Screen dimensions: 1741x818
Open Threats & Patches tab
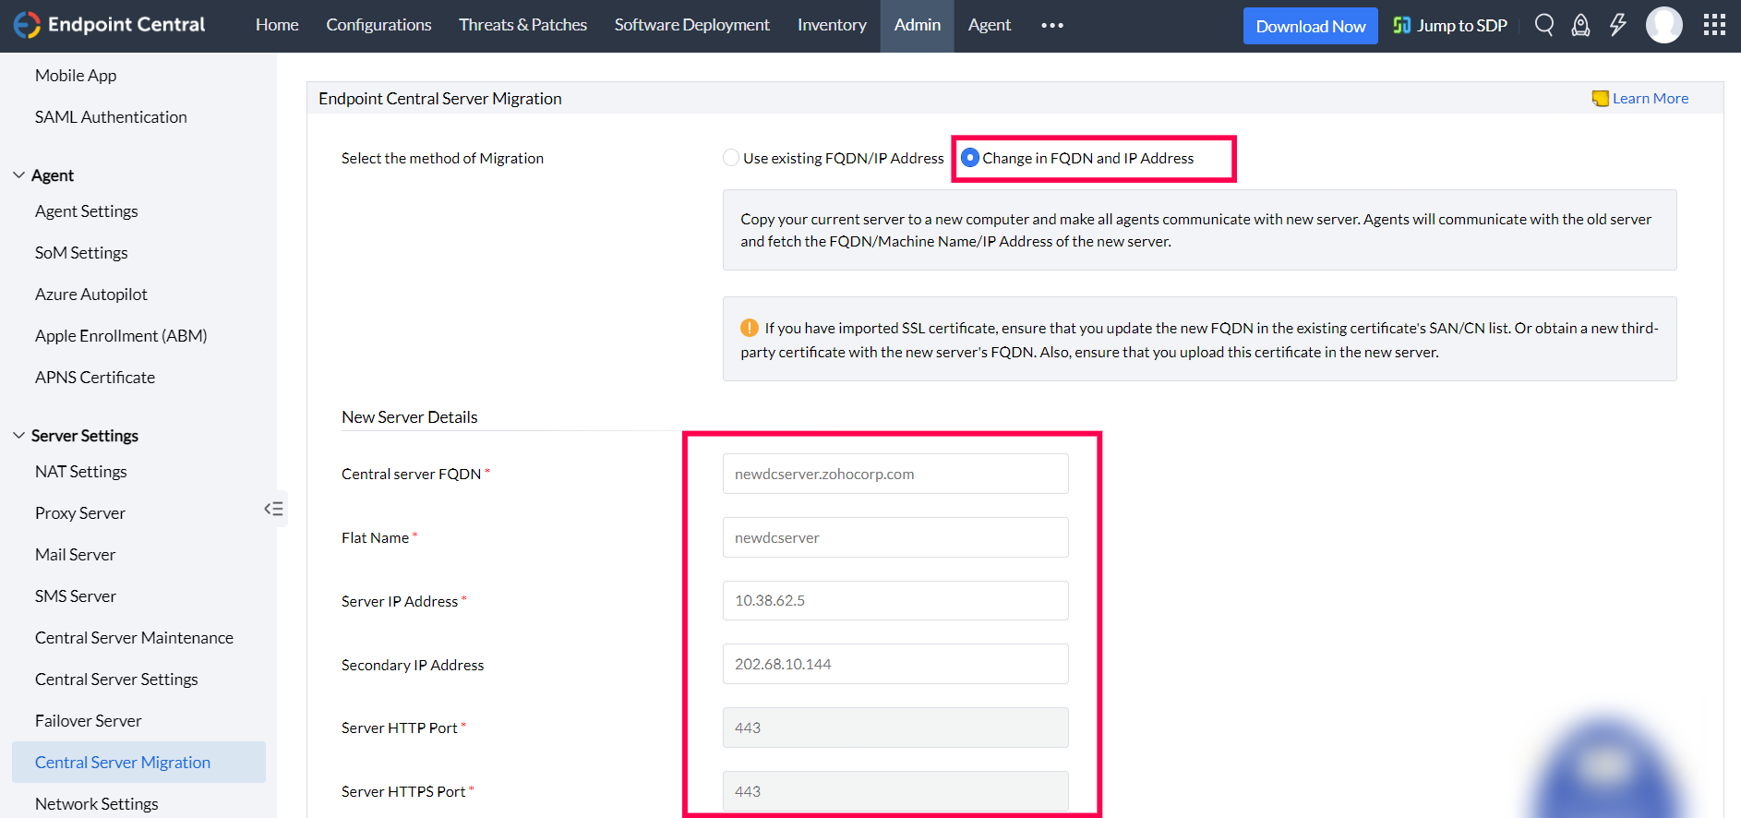coord(522,25)
